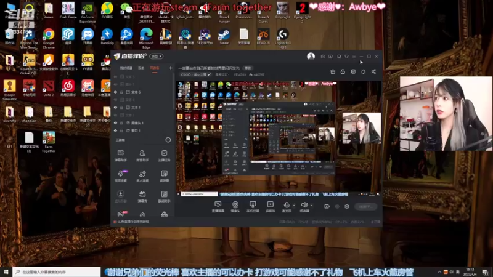This screenshot has height=277, width=493.
Task: Open the 弹幕助手 tool in toolbox
Action: point(120,156)
